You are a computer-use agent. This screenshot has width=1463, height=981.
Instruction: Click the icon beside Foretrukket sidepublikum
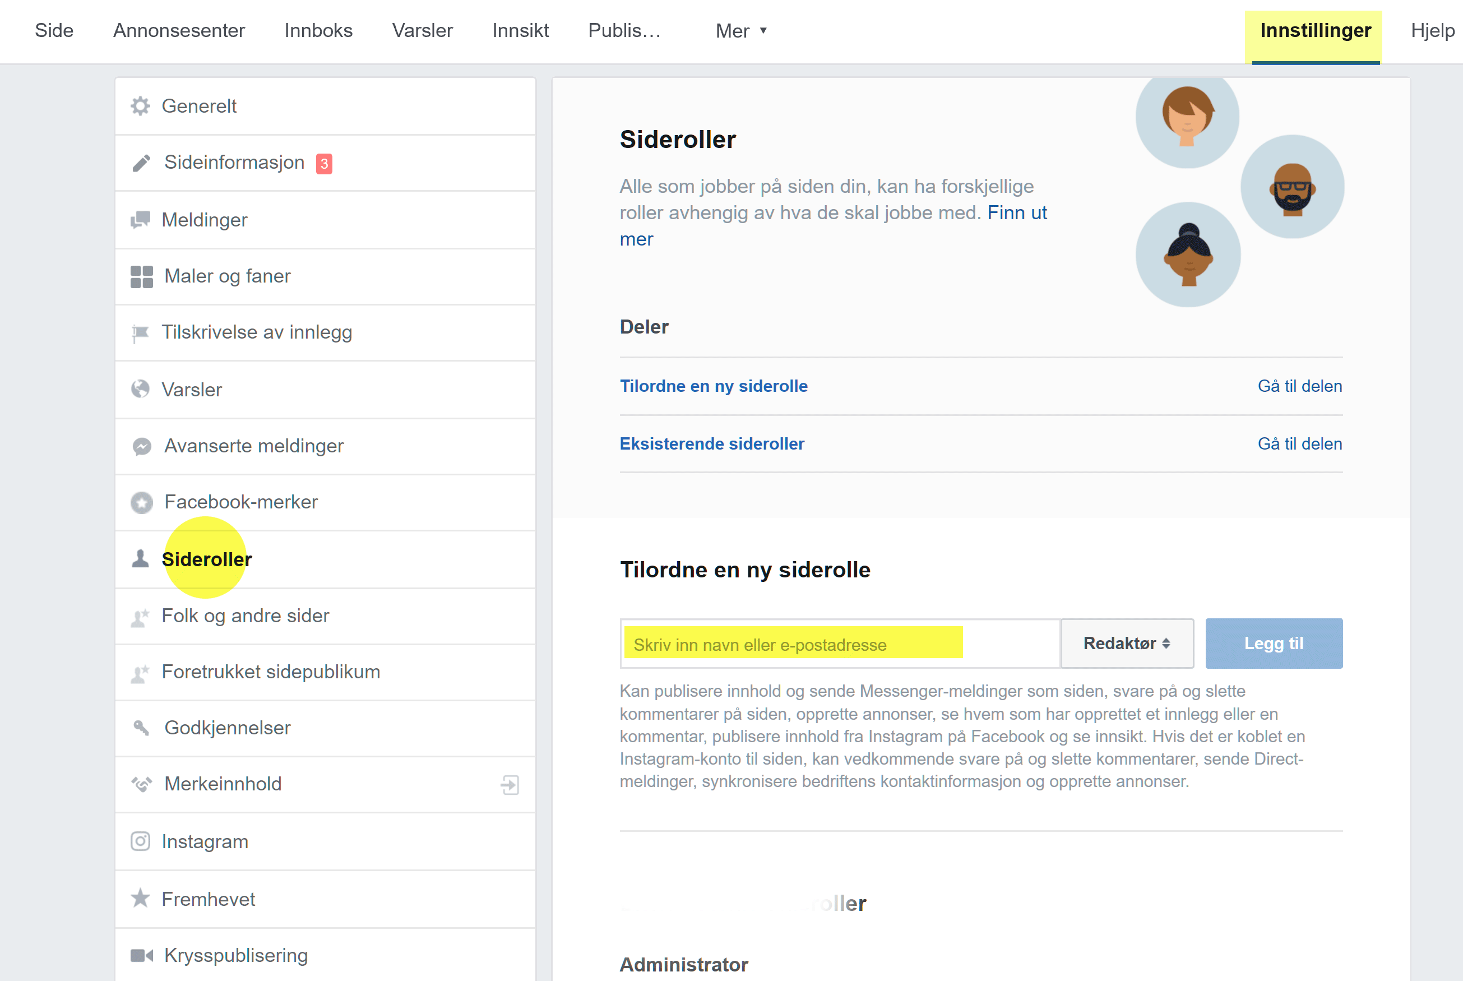(x=140, y=673)
